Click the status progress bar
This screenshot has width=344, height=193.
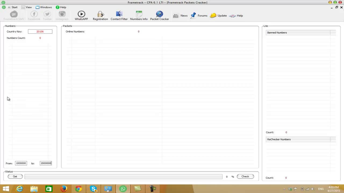pos(123,176)
